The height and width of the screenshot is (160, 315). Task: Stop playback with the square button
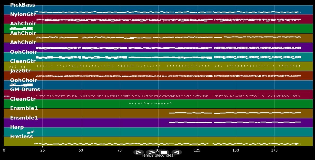coord(164,152)
